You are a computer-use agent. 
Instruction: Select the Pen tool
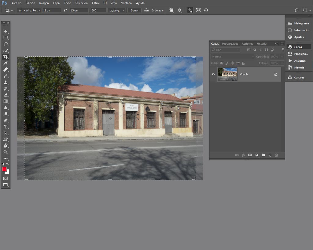coord(6,120)
